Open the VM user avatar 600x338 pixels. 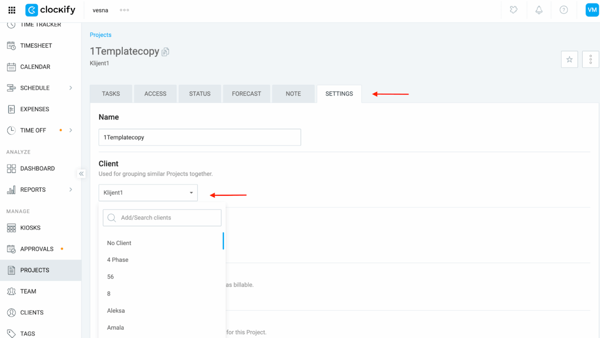pos(591,10)
